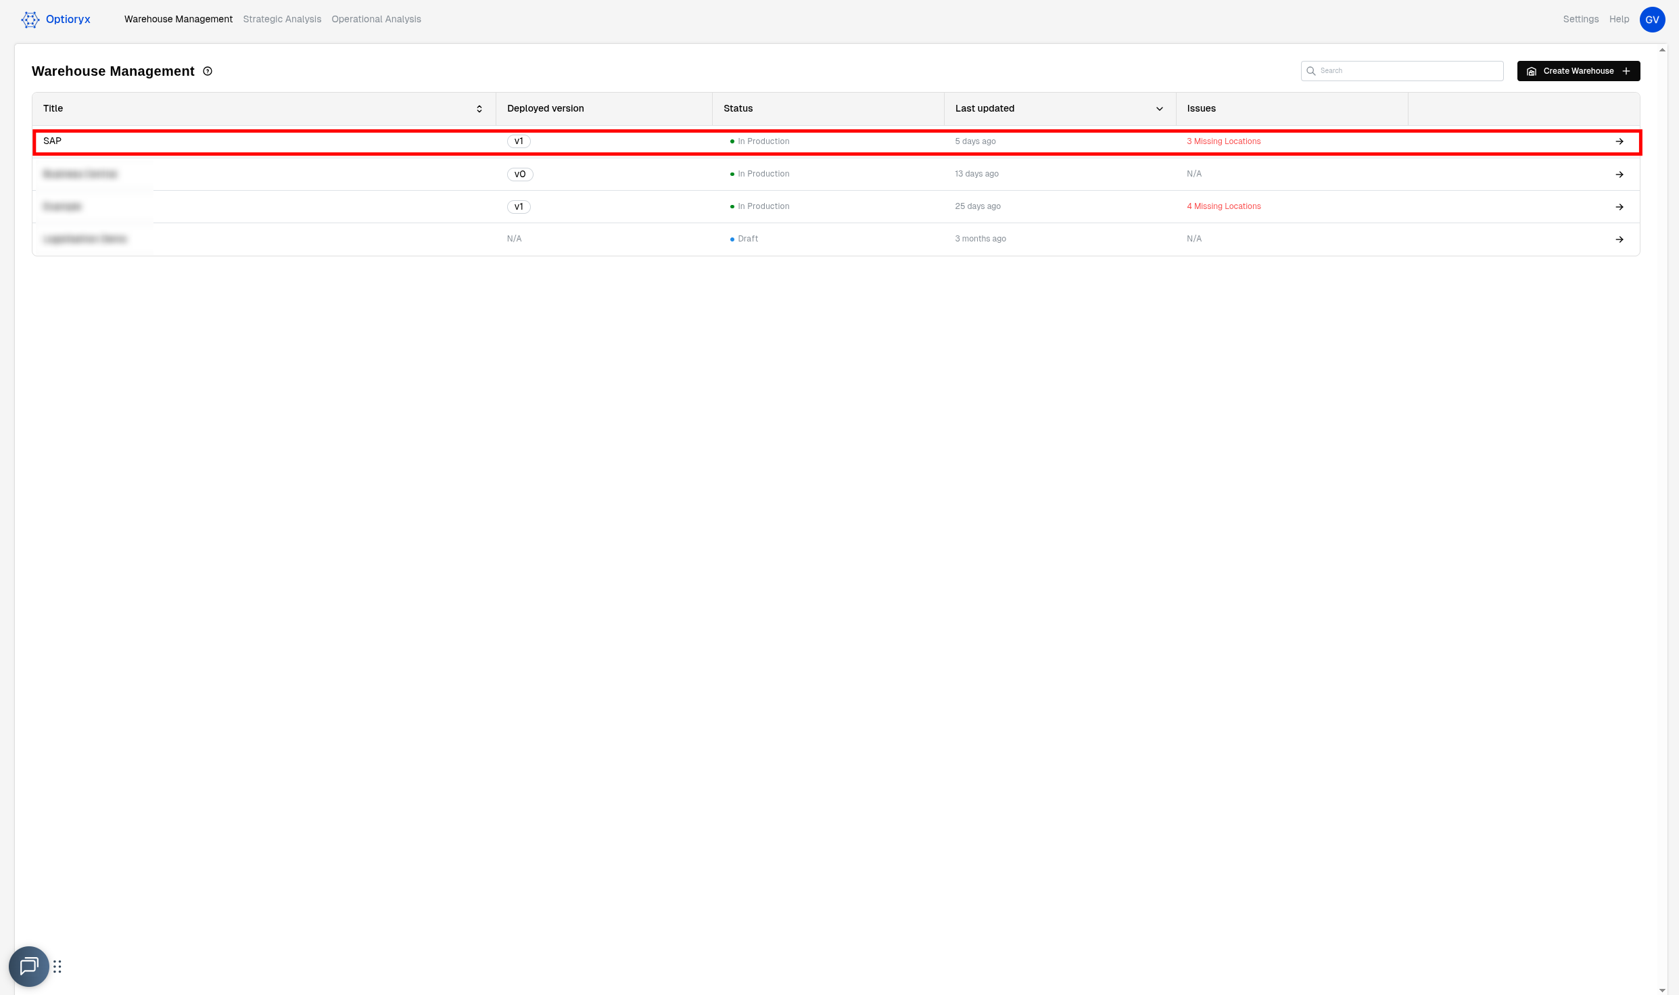This screenshot has height=995, width=1679.
Task: Open the Help link
Action: pyautogui.click(x=1619, y=20)
